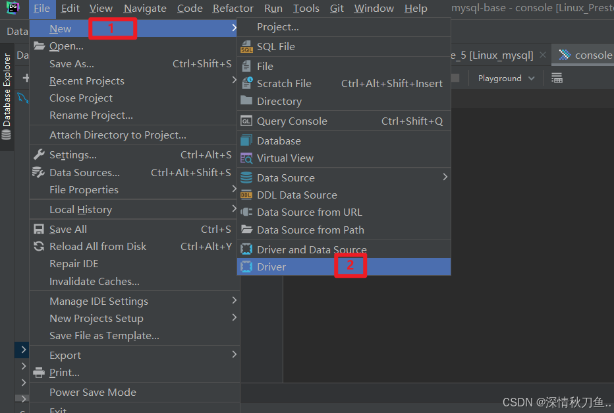Open the View menu

[101, 8]
